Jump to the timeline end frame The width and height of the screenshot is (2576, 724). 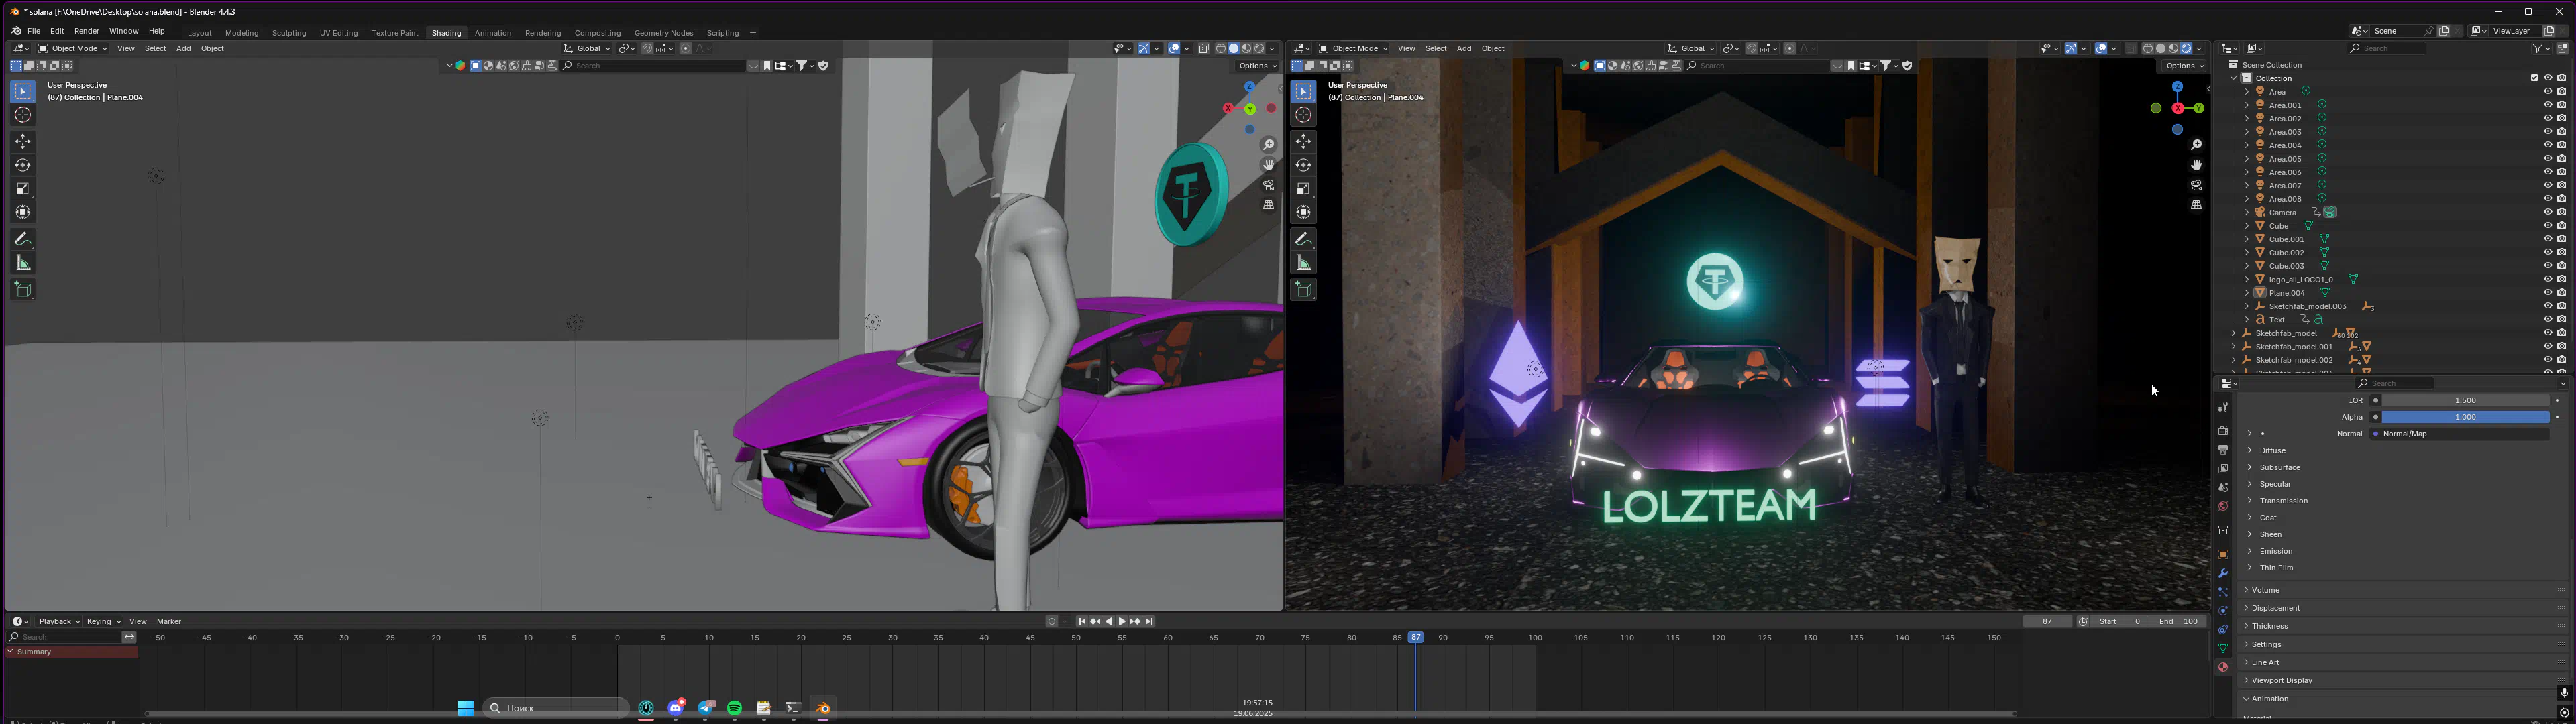[1150, 622]
